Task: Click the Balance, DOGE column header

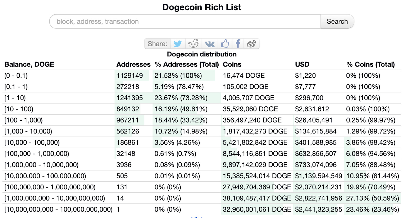Action: [x=29, y=64]
